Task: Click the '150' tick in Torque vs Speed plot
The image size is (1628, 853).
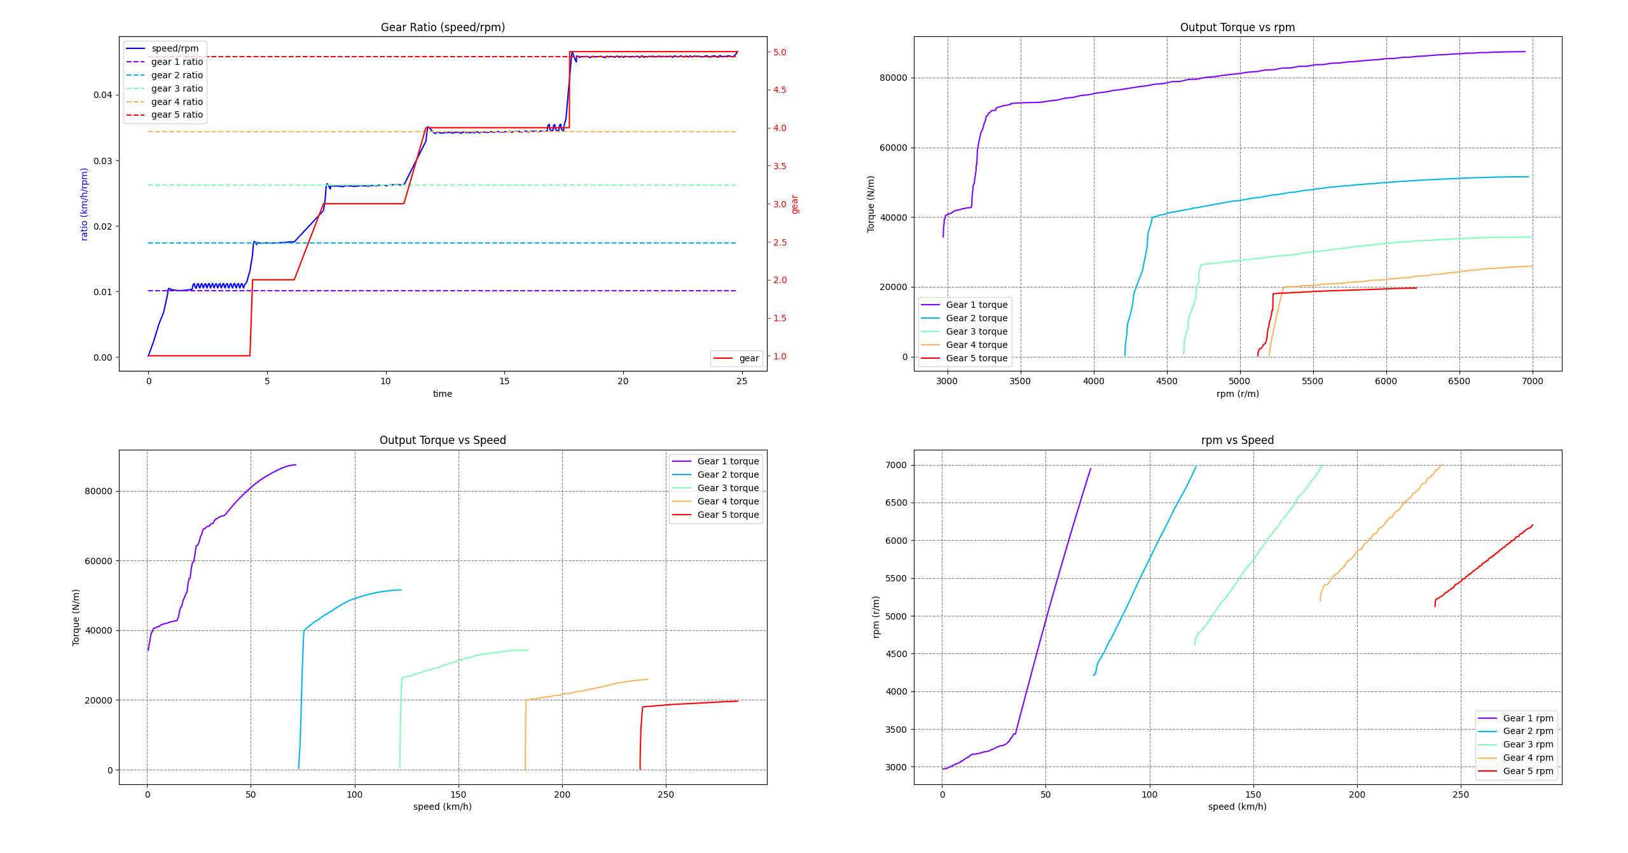Action: pos(459,794)
